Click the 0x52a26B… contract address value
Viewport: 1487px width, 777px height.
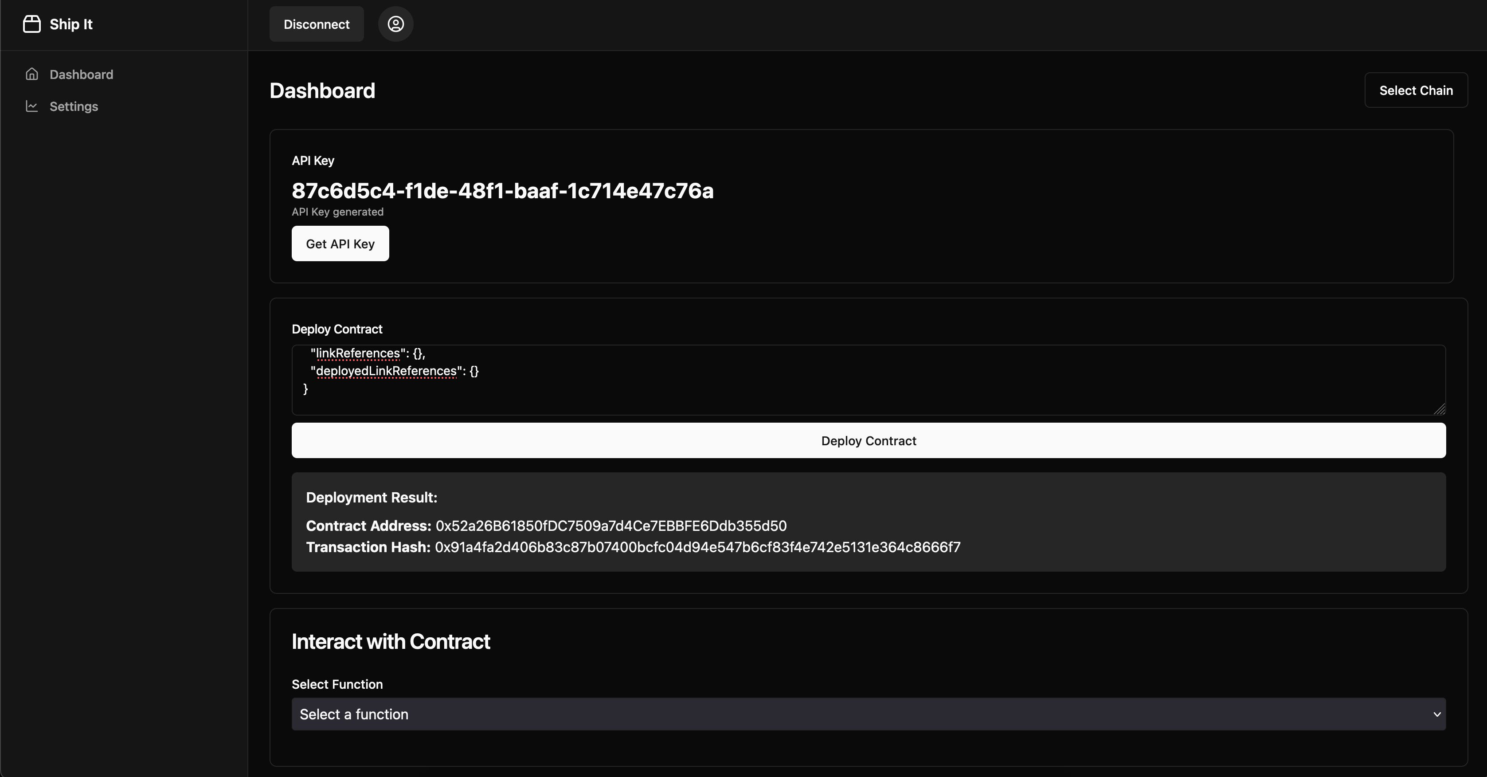pyautogui.click(x=611, y=526)
